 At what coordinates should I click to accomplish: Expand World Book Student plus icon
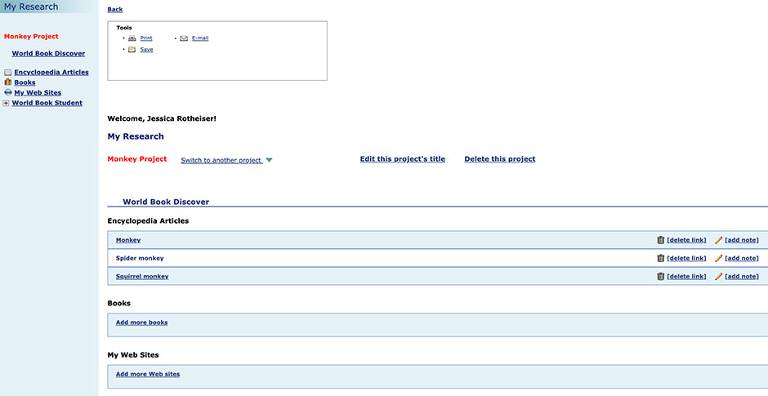(6, 103)
